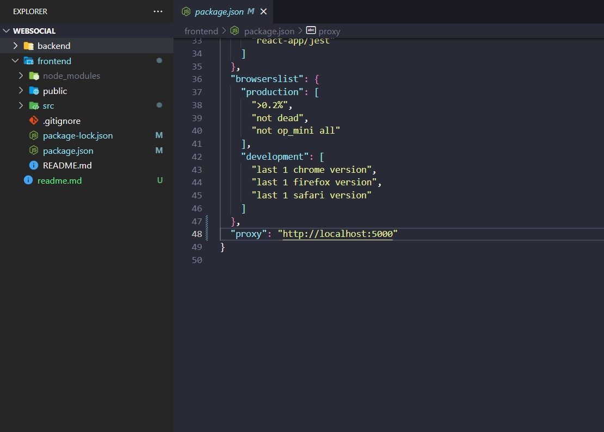604x432 pixels.
Task: Click the node_modules folder icon
Action: point(34,76)
